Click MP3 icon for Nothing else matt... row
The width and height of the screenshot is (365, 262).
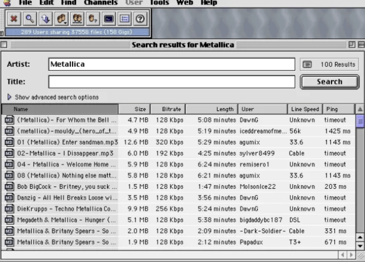(x=9, y=175)
